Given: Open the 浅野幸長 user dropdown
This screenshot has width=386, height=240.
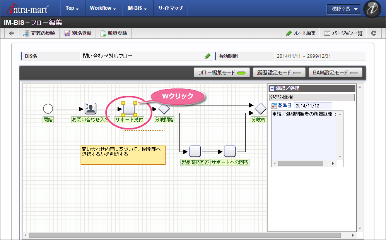Looking at the screenshot, I should click(x=344, y=9).
